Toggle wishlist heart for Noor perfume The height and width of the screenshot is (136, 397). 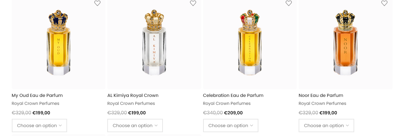(384, 3)
